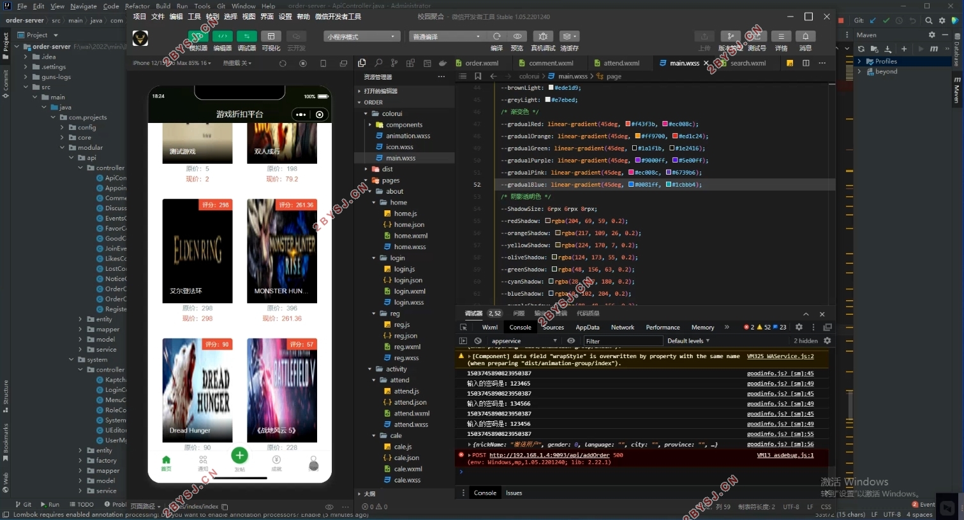Open the extensions icon in editor sidebar
964x520 pixels.
pos(410,63)
